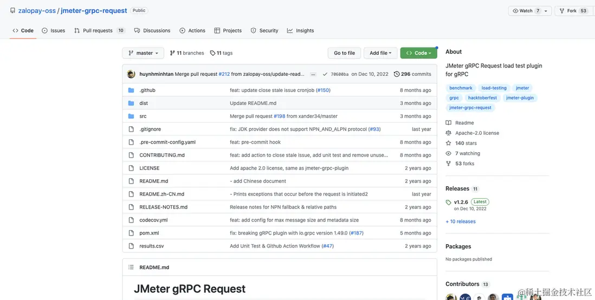Open commit hash 70600ba
Viewport: 595px width, 300px height.
[340, 74]
